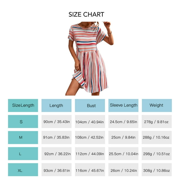Select the Size Length header cell
180x180 pixels.
tap(23, 105)
